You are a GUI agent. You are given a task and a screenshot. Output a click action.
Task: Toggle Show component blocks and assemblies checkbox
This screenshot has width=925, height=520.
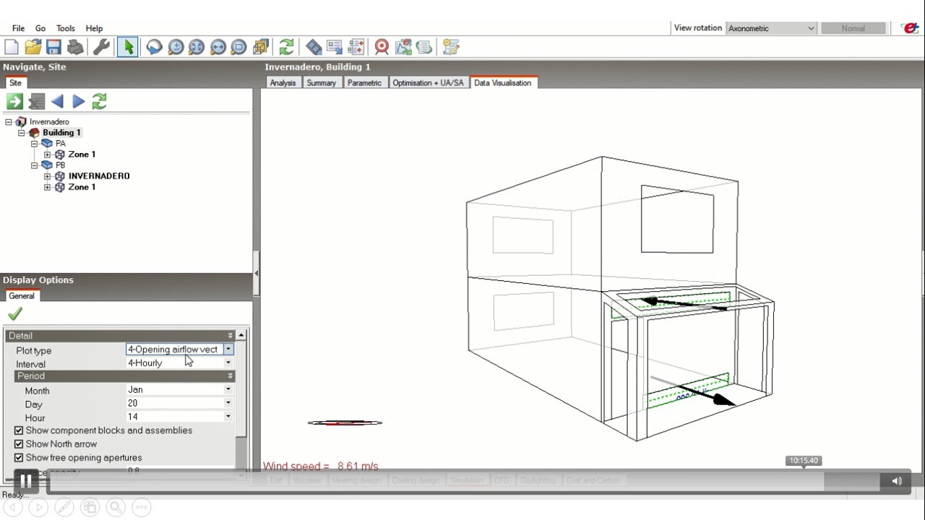pyautogui.click(x=19, y=430)
